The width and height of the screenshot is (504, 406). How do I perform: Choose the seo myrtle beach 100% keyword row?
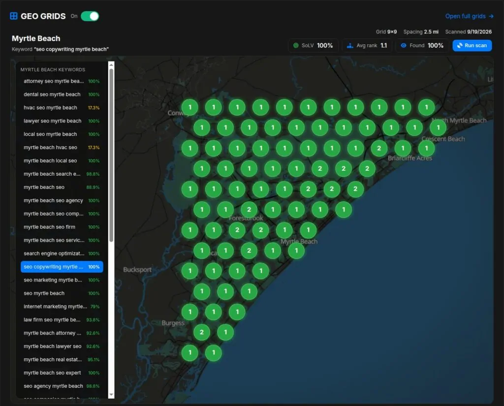coord(62,293)
